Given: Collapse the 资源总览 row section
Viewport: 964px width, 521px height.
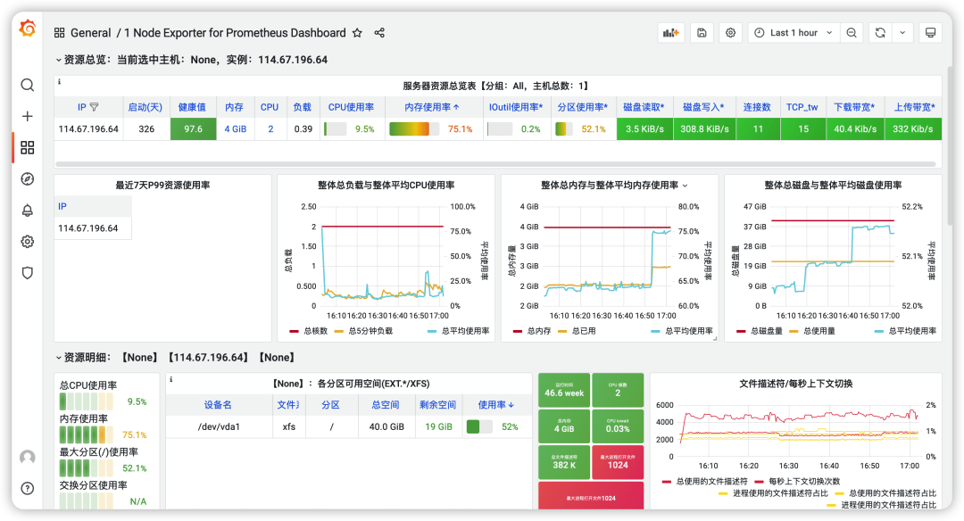Looking at the screenshot, I should [x=59, y=60].
